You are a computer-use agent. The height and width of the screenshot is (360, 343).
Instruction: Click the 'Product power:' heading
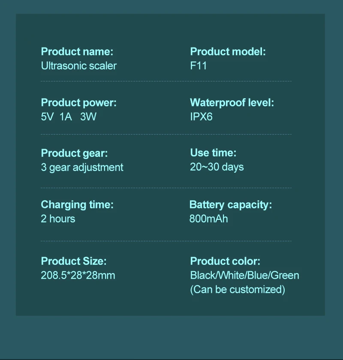click(78, 103)
